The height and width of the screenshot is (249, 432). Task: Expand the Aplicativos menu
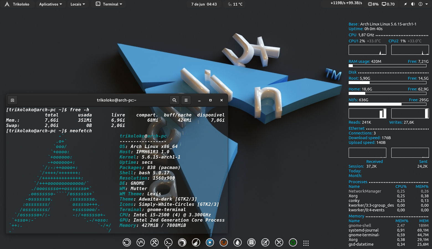[x=50, y=4]
